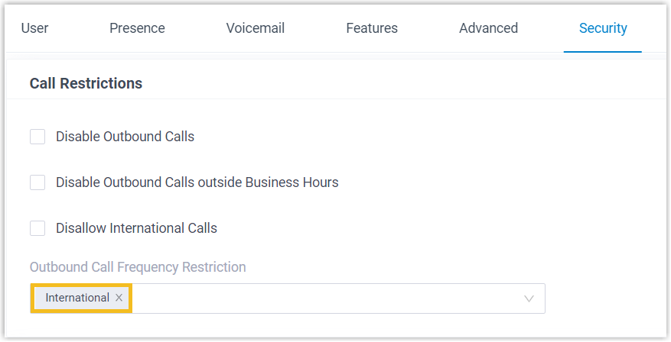Click the empty area inside the frequency restriction field
Screen dimensions: 671x342
pyautogui.click(x=321, y=298)
